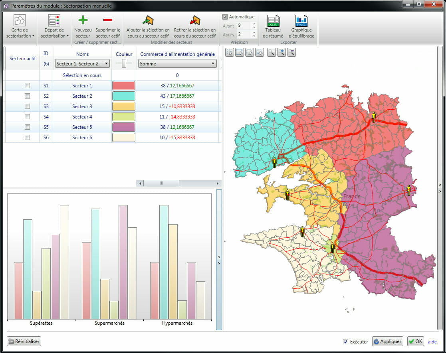Open the Noms sector list combo box
Image resolution: width=446 pixels, height=353 pixels.
click(x=82, y=64)
